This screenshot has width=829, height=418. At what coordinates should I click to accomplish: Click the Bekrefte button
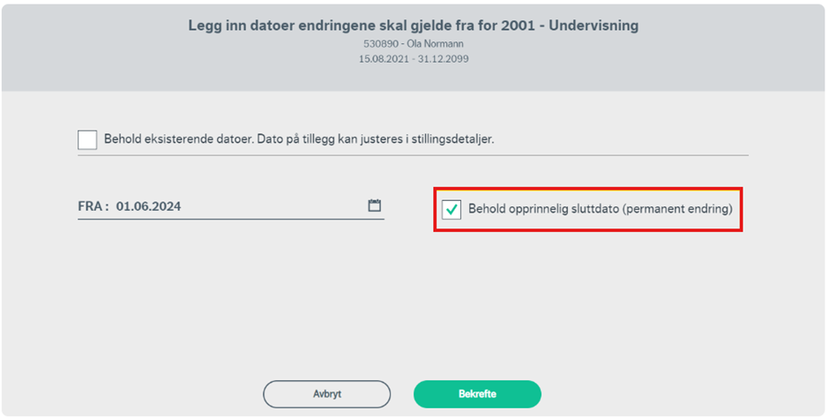pos(477,394)
